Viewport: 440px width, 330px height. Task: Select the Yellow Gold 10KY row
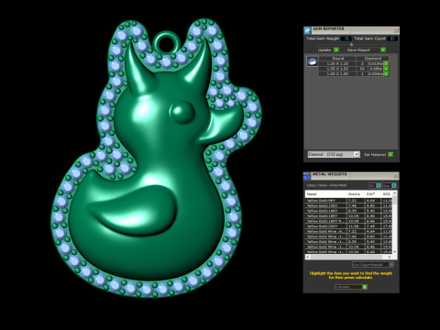tap(348, 205)
